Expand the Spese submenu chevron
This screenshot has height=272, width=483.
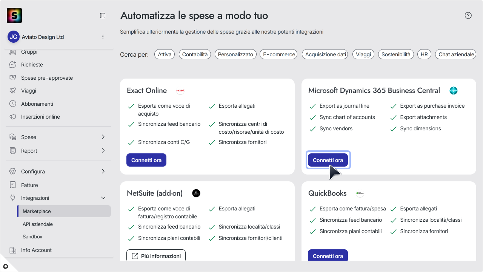tap(103, 137)
